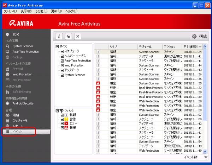Viewport: 212px width, 165px height.
Task: Click the Avira title bar icon
Action: (5, 5)
